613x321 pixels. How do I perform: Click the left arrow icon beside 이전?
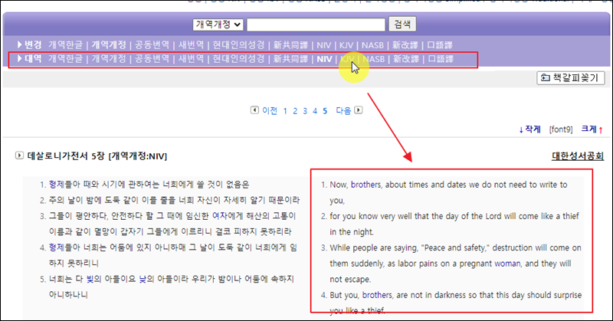pos(254,110)
